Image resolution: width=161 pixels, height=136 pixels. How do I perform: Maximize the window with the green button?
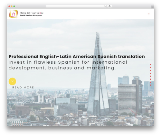[x=14, y=6]
